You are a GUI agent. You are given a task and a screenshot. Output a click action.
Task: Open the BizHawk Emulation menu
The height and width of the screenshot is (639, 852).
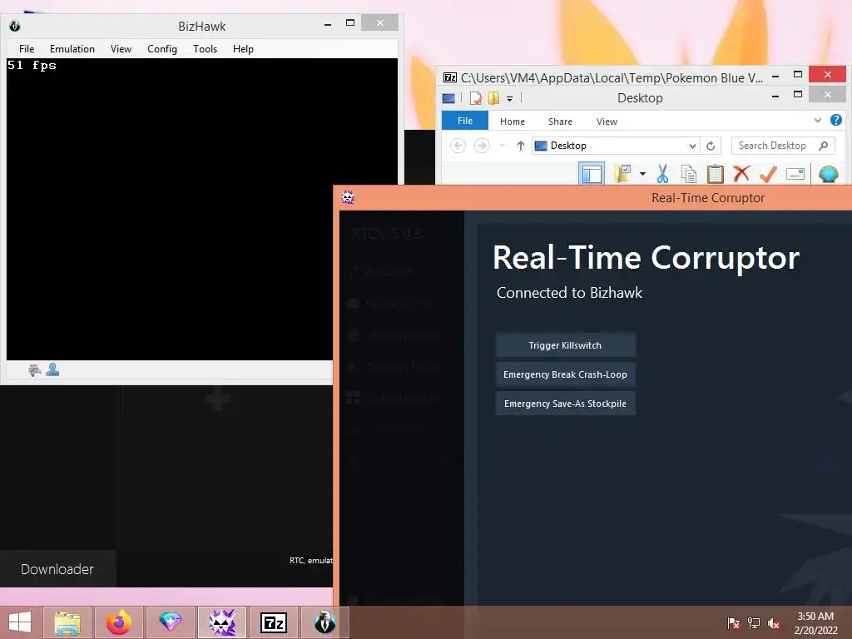[72, 49]
